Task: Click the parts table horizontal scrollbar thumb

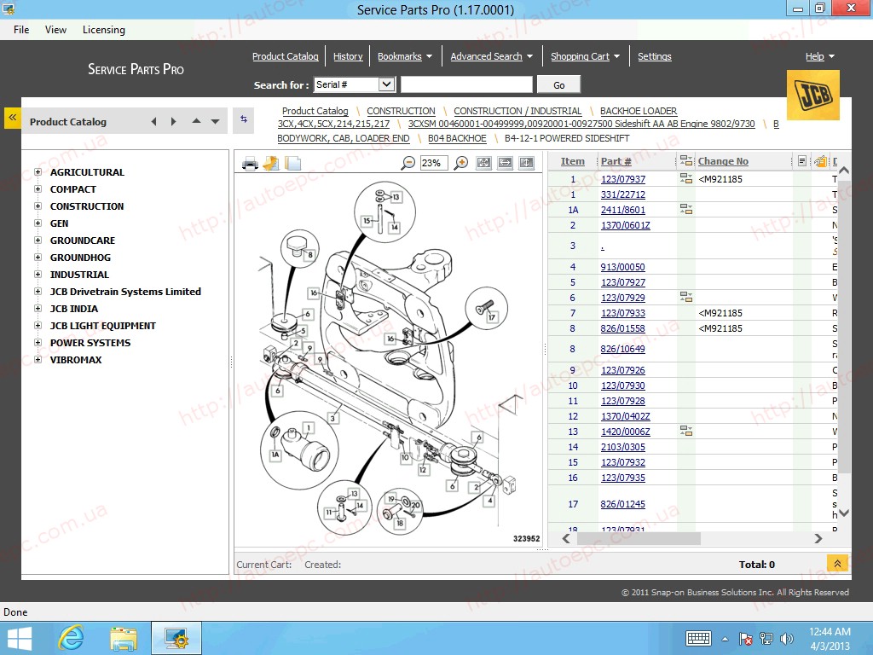Action: (x=639, y=539)
